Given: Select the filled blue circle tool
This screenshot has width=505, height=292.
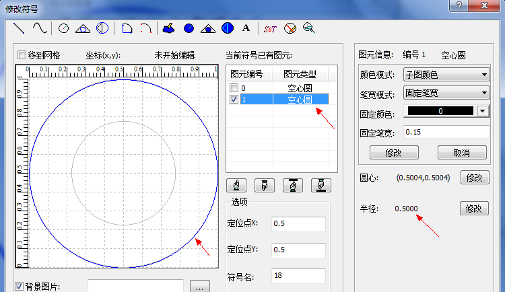Looking at the screenshot, I should click(x=189, y=28).
